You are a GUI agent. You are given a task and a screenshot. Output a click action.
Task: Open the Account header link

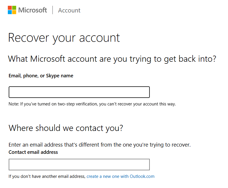(x=69, y=10)
